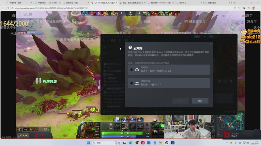Click the hard drive icon in 本地存档 row
261x146 pixels.
(137, 83)
